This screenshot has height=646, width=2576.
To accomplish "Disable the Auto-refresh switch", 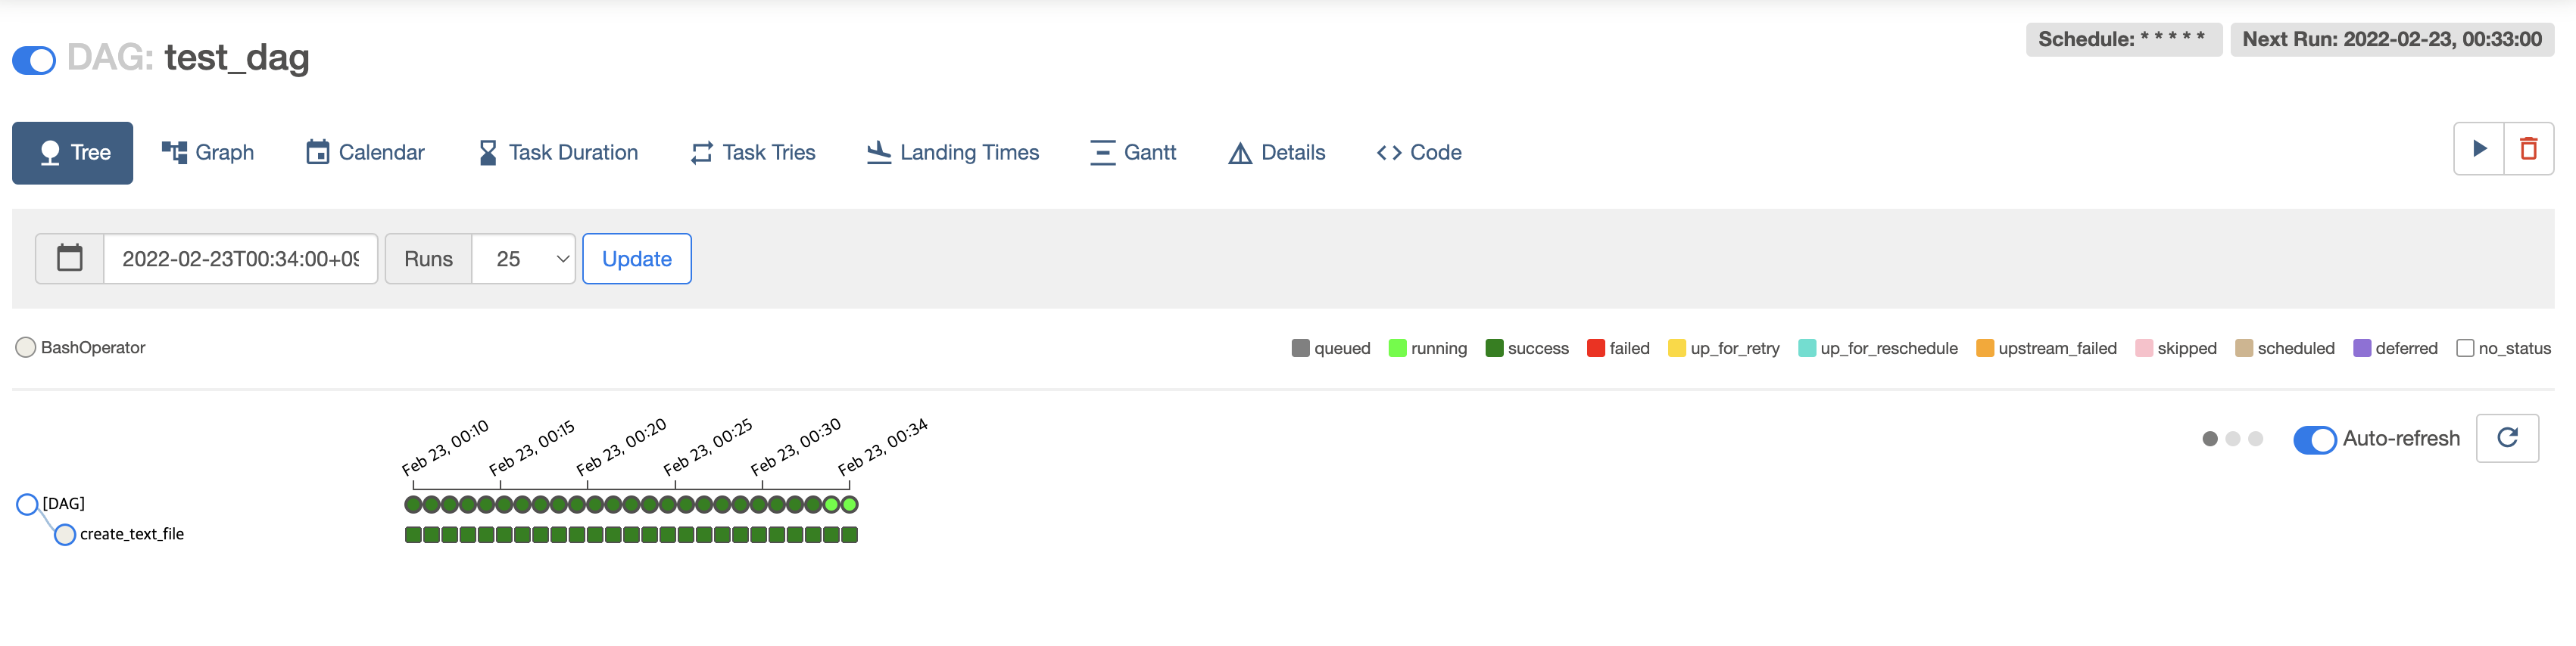I will (x=2314, y=439).
